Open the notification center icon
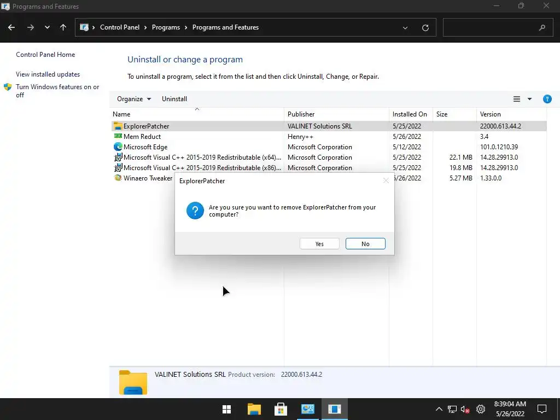Screen dimensions: 560x420 pos(542,409)
